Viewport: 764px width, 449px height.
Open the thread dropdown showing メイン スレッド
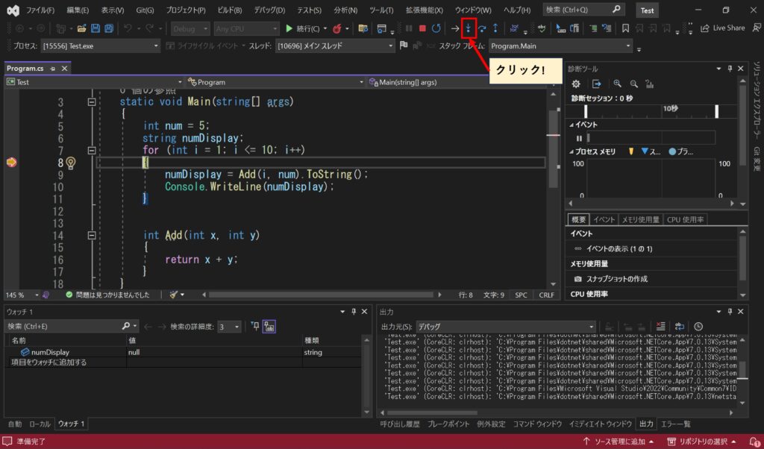[x=335, y=45]
